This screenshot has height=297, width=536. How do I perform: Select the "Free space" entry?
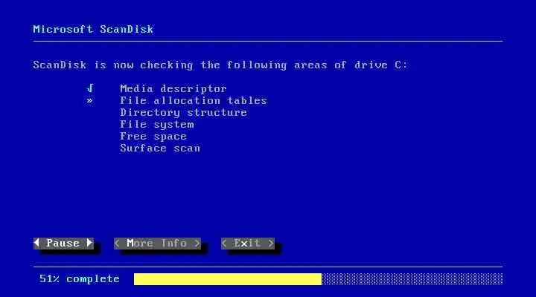point(153,137)
